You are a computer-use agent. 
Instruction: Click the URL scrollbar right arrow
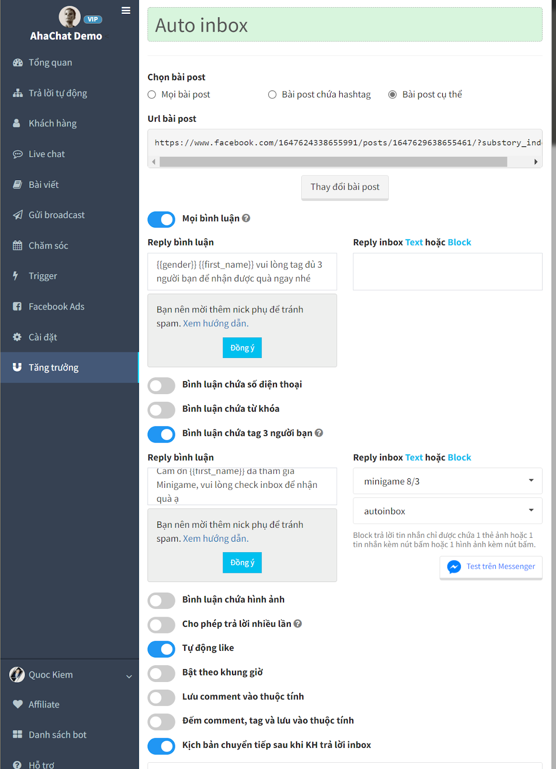536,162
